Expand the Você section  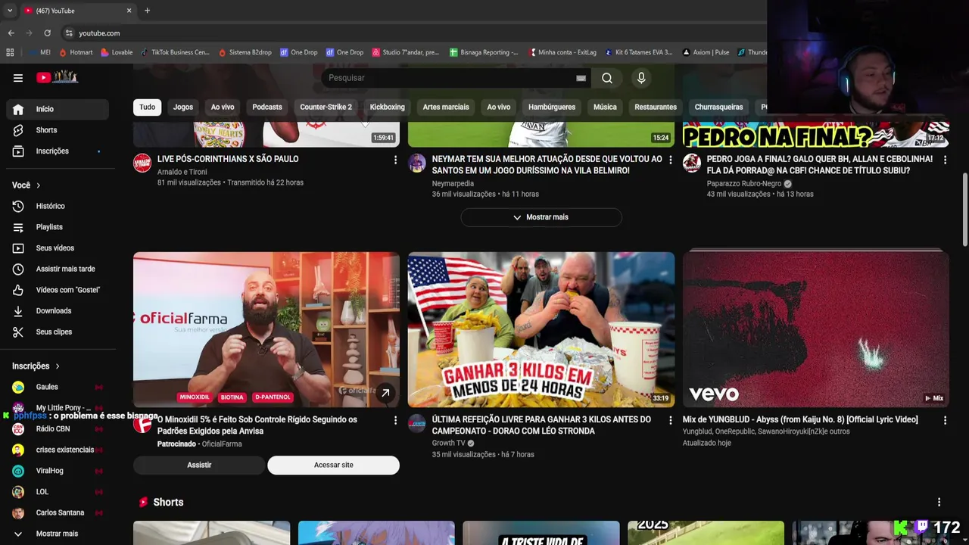click(26, 185)
